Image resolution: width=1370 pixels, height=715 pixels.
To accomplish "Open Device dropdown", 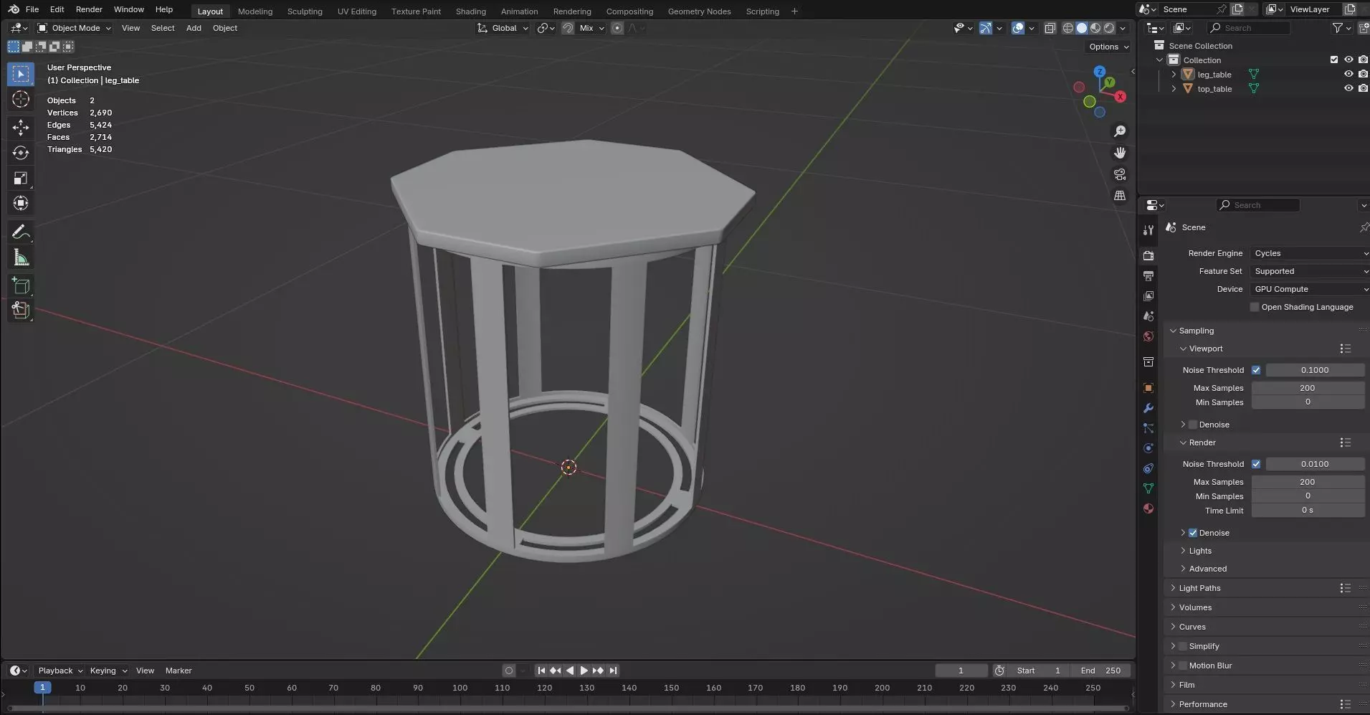I will coord(1310,289).
